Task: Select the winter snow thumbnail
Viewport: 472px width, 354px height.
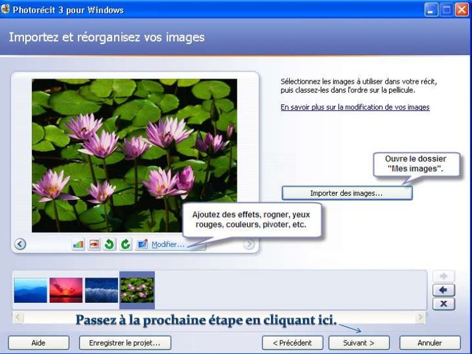Action: tap(101, 290)
